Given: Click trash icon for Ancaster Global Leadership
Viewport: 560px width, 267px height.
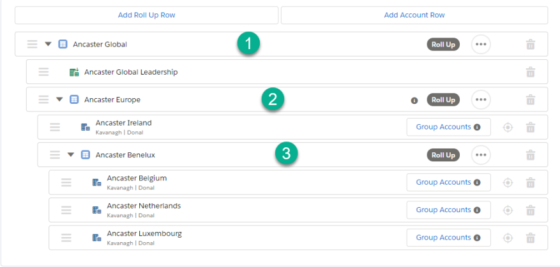Looking at the screenshot, I should 531,72.
